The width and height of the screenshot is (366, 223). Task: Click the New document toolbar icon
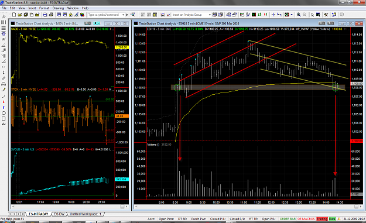click(x=14, y=15)
